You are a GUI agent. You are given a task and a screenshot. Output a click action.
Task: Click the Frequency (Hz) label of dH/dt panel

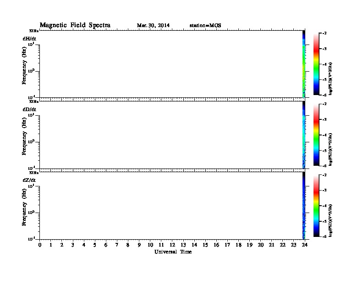(x=24, y=66)
